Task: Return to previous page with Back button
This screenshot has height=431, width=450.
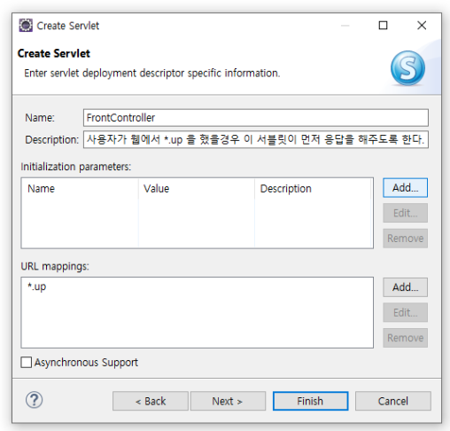Action: 151,401
